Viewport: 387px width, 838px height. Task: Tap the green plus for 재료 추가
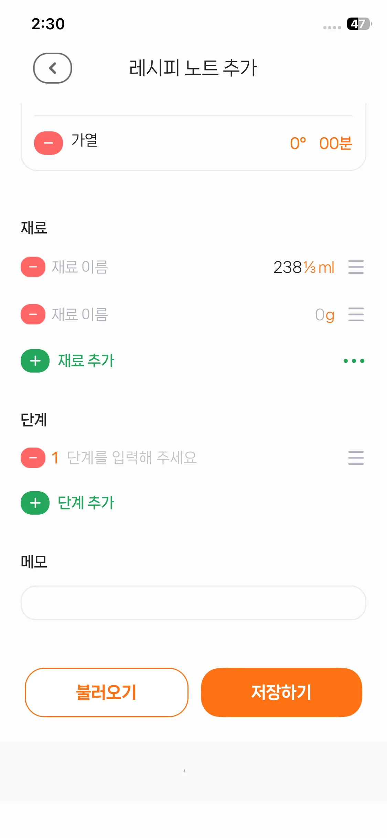(35, 361)
